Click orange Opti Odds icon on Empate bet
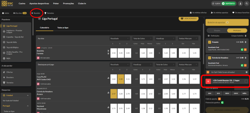The width and height of the screenshot is (250, 113). click(245, 50)
